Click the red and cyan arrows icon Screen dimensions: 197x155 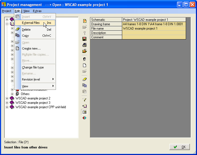[84, 118]
